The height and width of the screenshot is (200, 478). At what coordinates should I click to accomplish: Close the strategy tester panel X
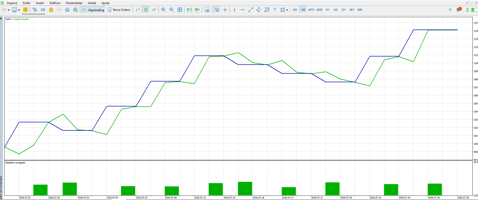1,18
